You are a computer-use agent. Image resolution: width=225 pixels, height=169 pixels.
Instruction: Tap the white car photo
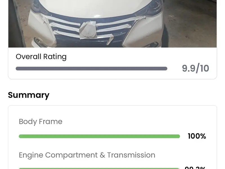pyautogui.click(x=112, y=24)
